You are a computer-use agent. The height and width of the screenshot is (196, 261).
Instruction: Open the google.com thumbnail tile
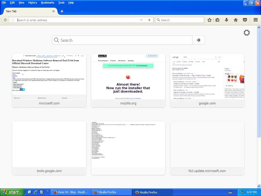(207, 80)
